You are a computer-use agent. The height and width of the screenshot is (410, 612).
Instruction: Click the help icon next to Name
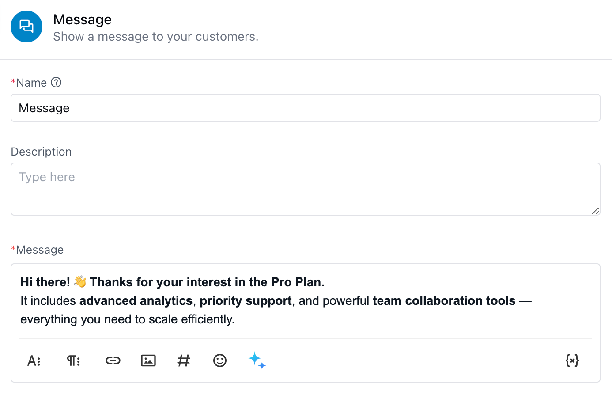pyautogui.click(x=56, y=82)
